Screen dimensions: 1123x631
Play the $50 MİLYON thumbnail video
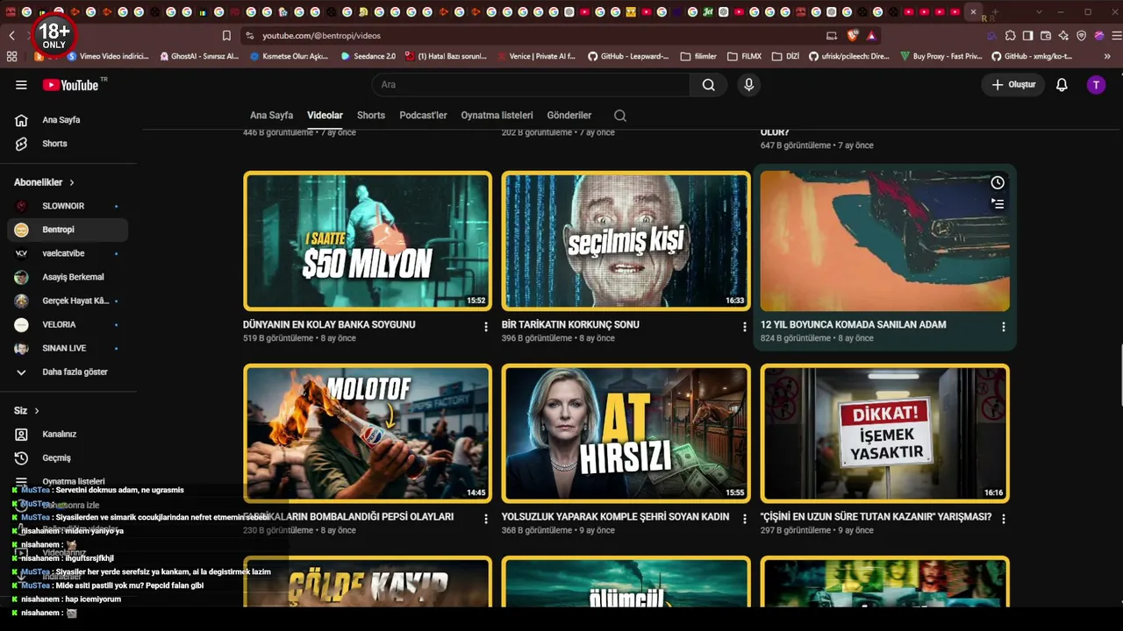click(368, 241)
